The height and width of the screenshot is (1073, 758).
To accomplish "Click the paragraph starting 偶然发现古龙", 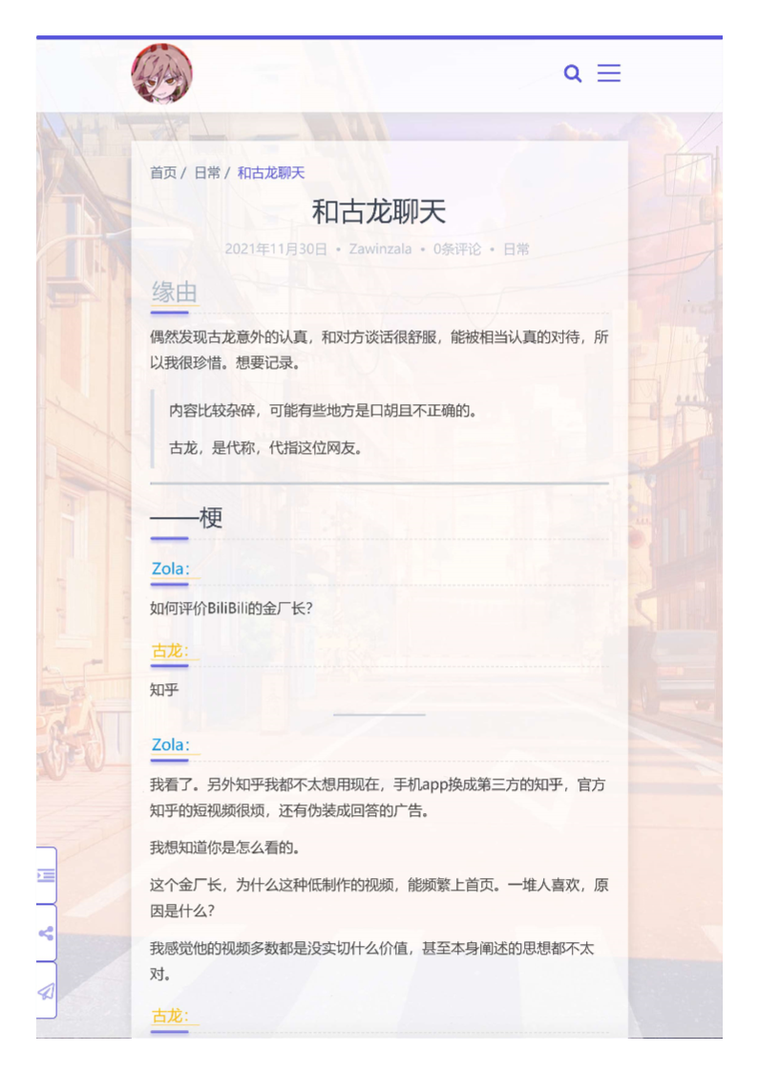I will [379, 350].
